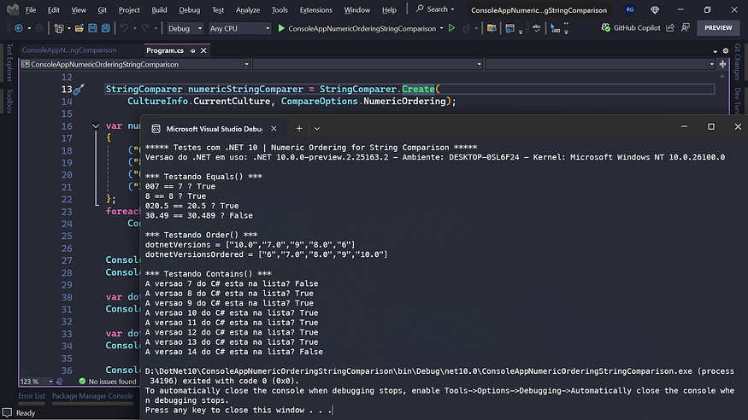The width and height of the screenshot is (748, 420).
Task: Click the browser window toolbar icon
Action: click(x=510, y=28)
